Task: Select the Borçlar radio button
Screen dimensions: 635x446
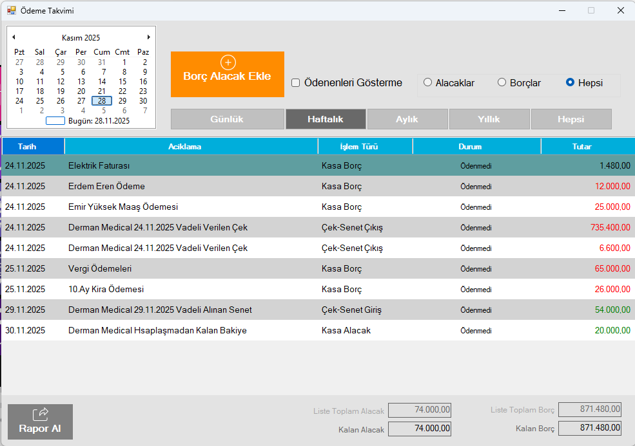Action: coord(502,82)
